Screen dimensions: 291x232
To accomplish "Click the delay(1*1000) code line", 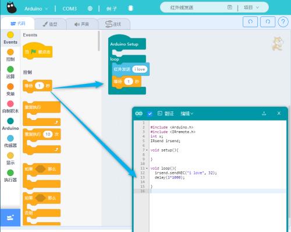I will [169, 177].
